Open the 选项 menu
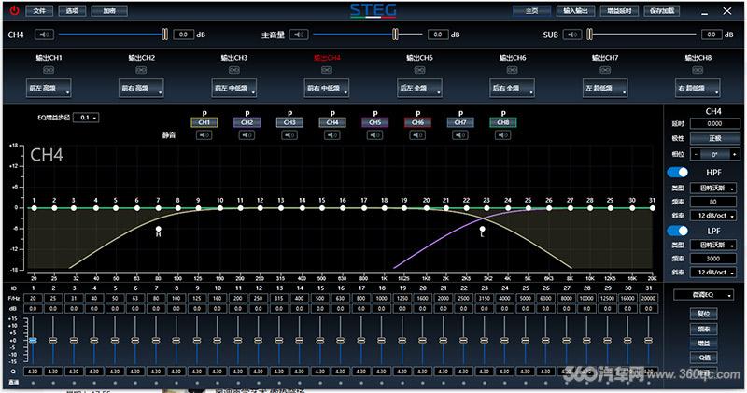 (x=72, y=11)
